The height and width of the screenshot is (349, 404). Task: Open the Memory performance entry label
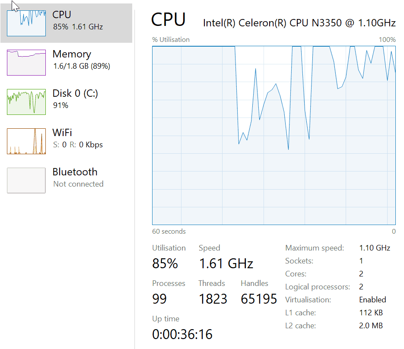tap(72, 54)
